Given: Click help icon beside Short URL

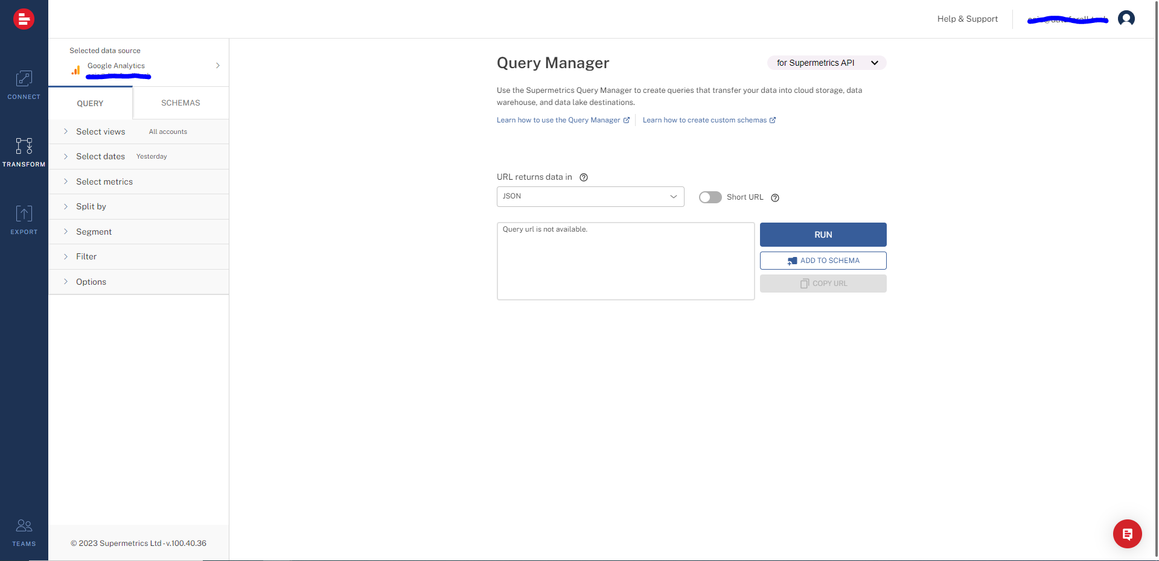Looking at the screenshot, I should tap(775, 198).
